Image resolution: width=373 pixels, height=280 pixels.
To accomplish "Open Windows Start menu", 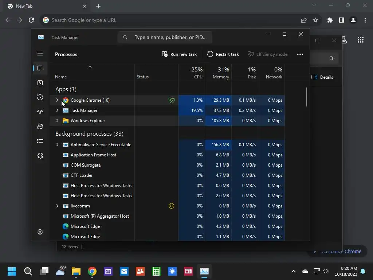I will coord(12,271).
